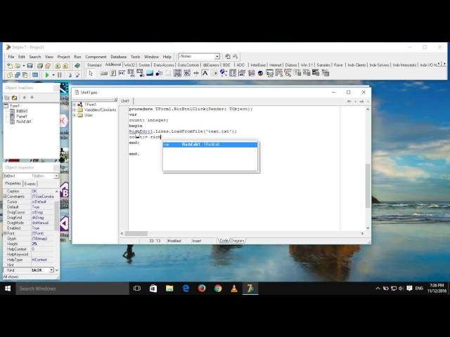Click the Windows taskbar search box

(72, 289)
